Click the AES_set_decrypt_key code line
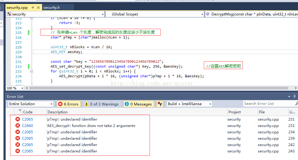 pyautogui.click(x=116, y=66)
